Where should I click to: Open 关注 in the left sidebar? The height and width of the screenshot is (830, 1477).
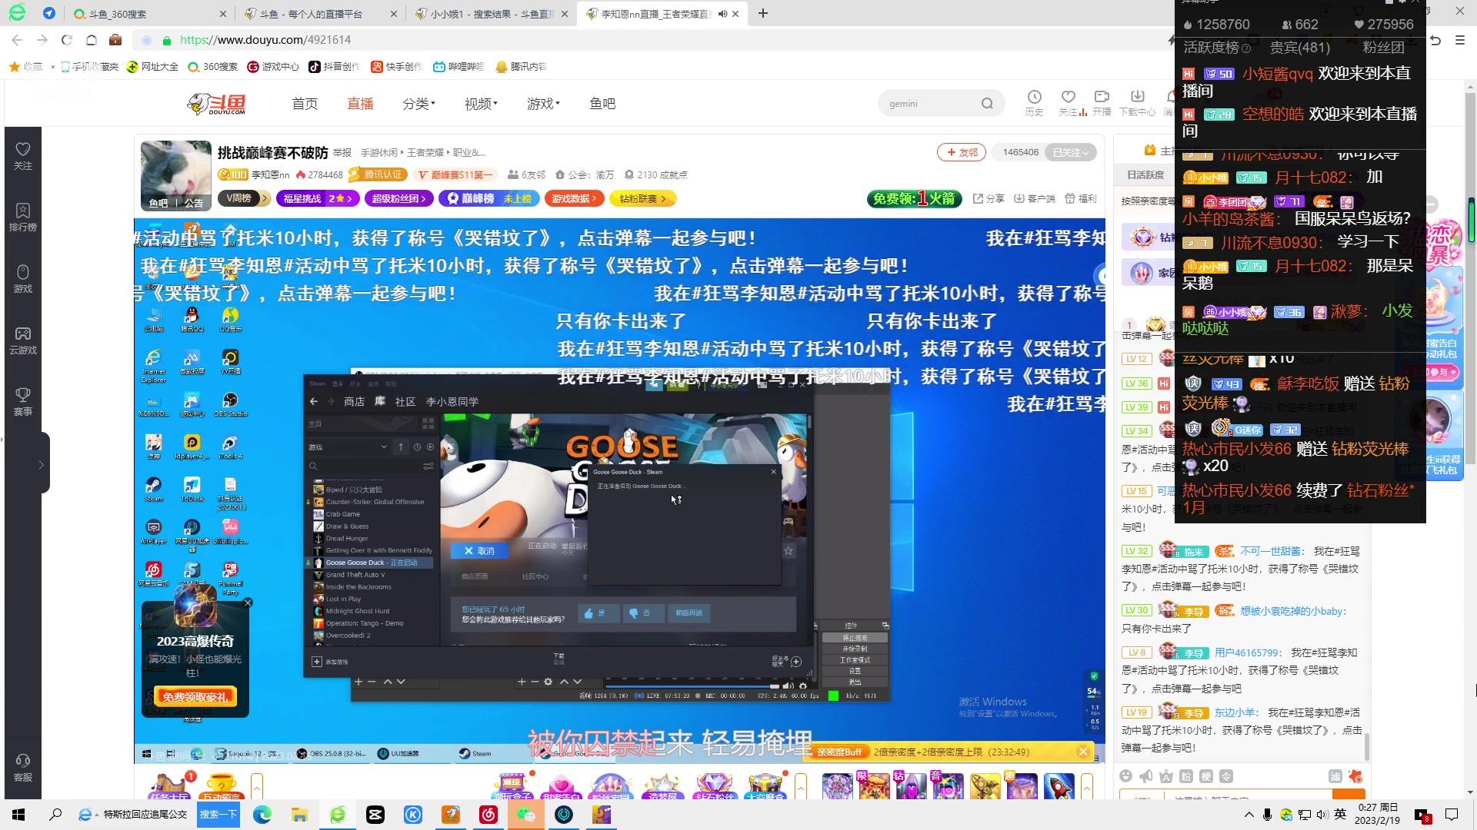[x=23, y=156]
